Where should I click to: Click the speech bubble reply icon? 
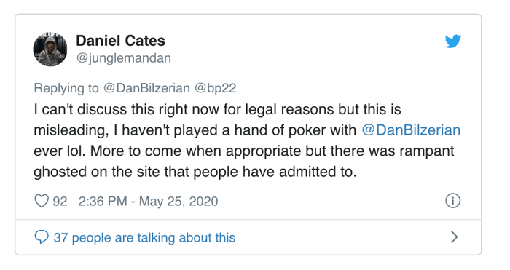(x=42, y=237)
